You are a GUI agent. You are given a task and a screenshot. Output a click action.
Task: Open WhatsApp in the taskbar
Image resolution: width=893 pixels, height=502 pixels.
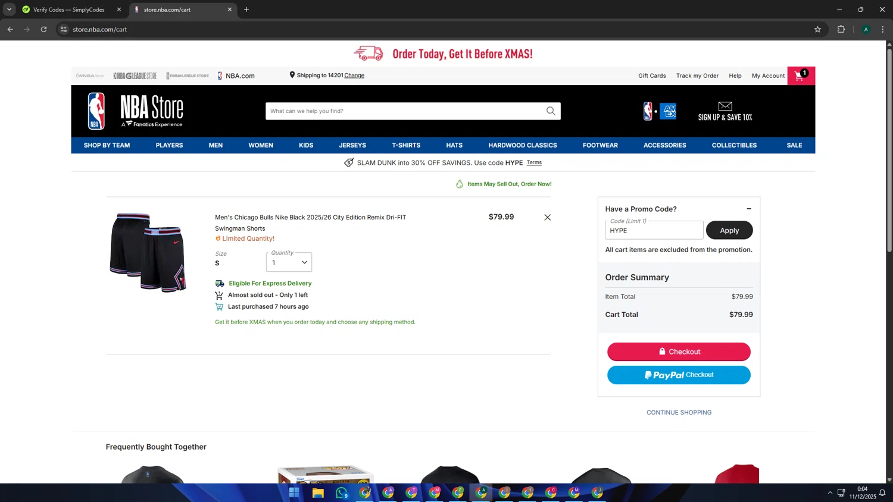coord(341,492)
